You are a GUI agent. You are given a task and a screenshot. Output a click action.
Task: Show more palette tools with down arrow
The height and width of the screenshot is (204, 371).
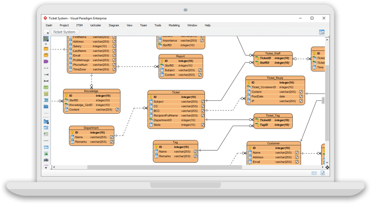46,168
